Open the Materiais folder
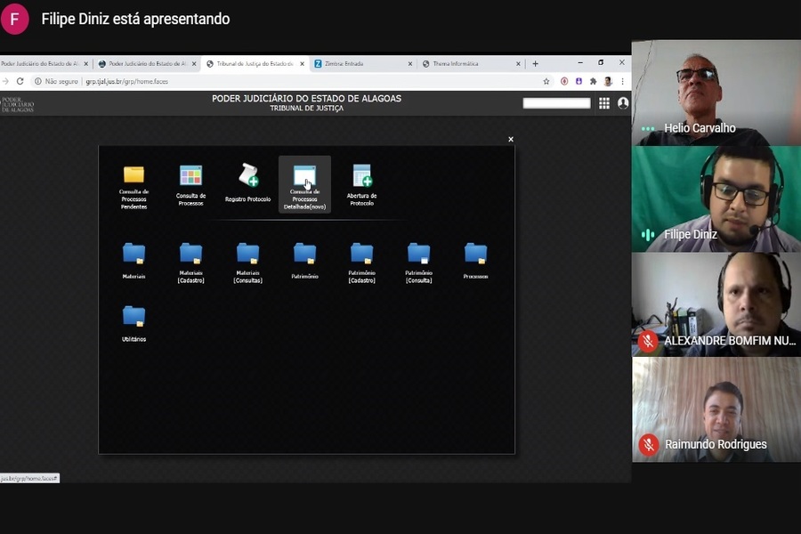Screen dimensions: 801x534 pos(133,254)
